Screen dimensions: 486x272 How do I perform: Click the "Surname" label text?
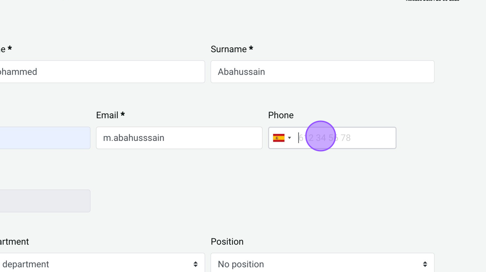coord(229,49)
